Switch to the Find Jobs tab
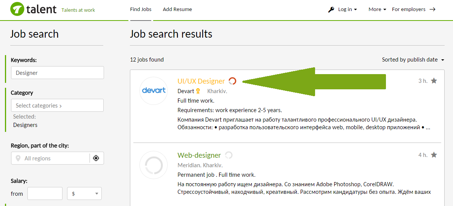The image size is (453, 206). 141,9
